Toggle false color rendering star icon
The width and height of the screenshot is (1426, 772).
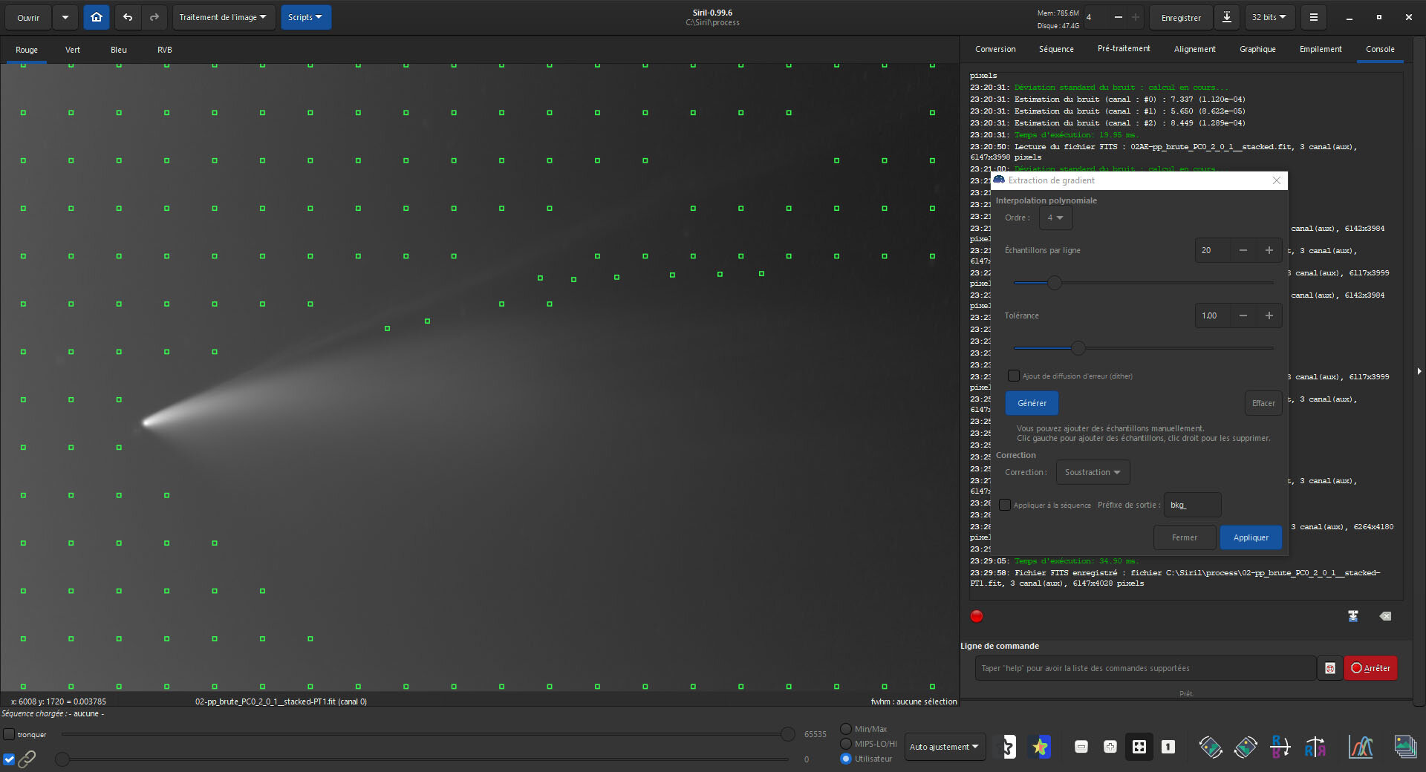click(x=1041, y=747)
